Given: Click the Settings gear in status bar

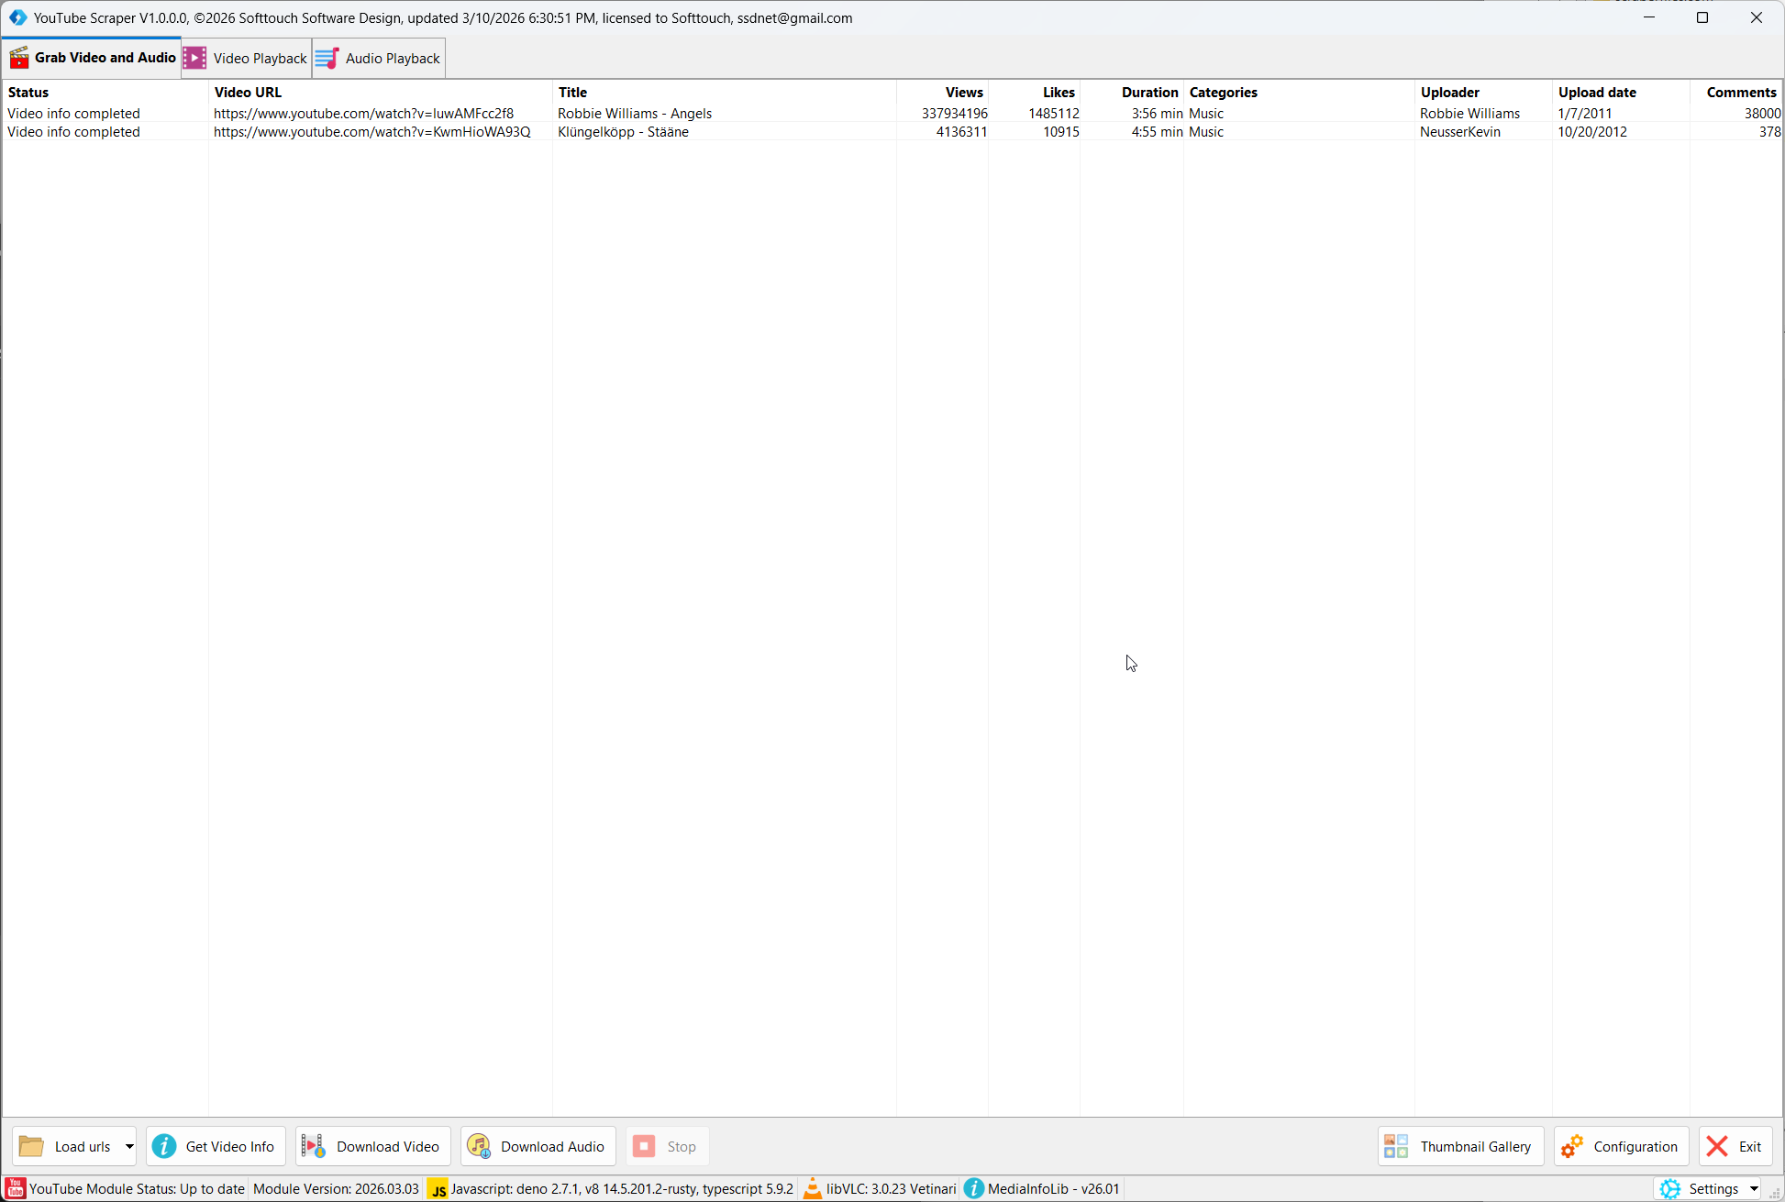Looking at the screenshot, I should tap(1670, 1188).
